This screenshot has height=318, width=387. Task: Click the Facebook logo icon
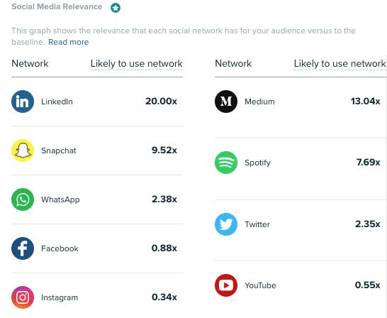[23, 248]
